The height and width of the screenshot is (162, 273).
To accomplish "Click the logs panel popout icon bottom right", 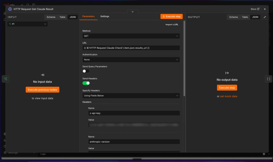I will click(264, 154).
